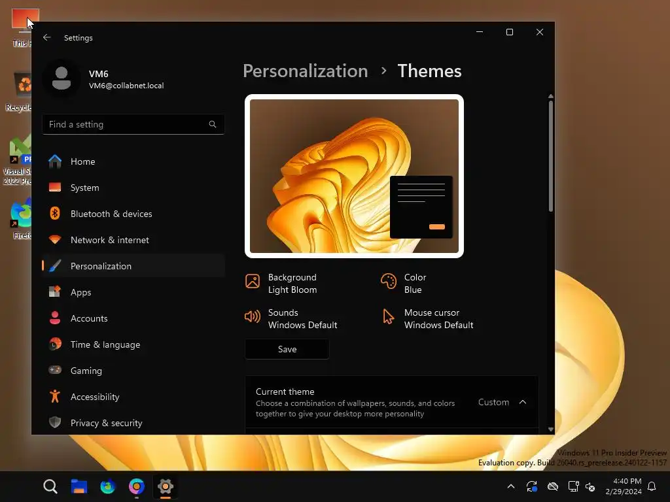The height and width of the screenshot is (502, 670).
Task: Select the Accounts settings category
Action: (x=133, y=318)
